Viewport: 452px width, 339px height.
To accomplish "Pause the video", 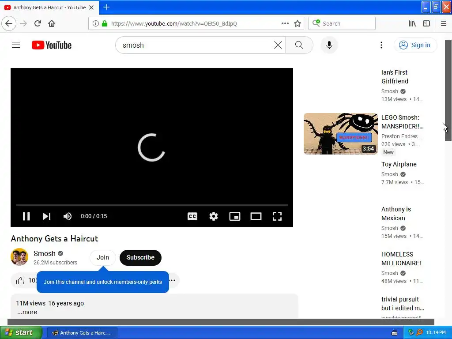I will pos(26,216).
